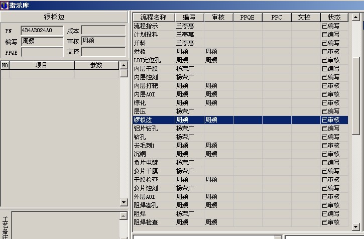Click parameter list scroll up arrow
Screen dimensions: 364x239
[x=124, y=65]
